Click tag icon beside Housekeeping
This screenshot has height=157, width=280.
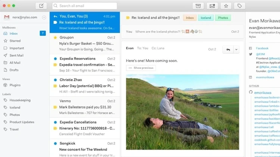pyautogui.click(x=5, y=100)
